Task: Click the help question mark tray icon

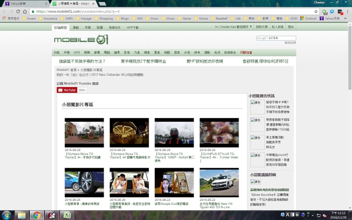Action: coord(303,215)
